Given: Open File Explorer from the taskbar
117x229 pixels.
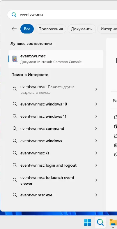Looking at the screenshot, I should coord(113,222).
